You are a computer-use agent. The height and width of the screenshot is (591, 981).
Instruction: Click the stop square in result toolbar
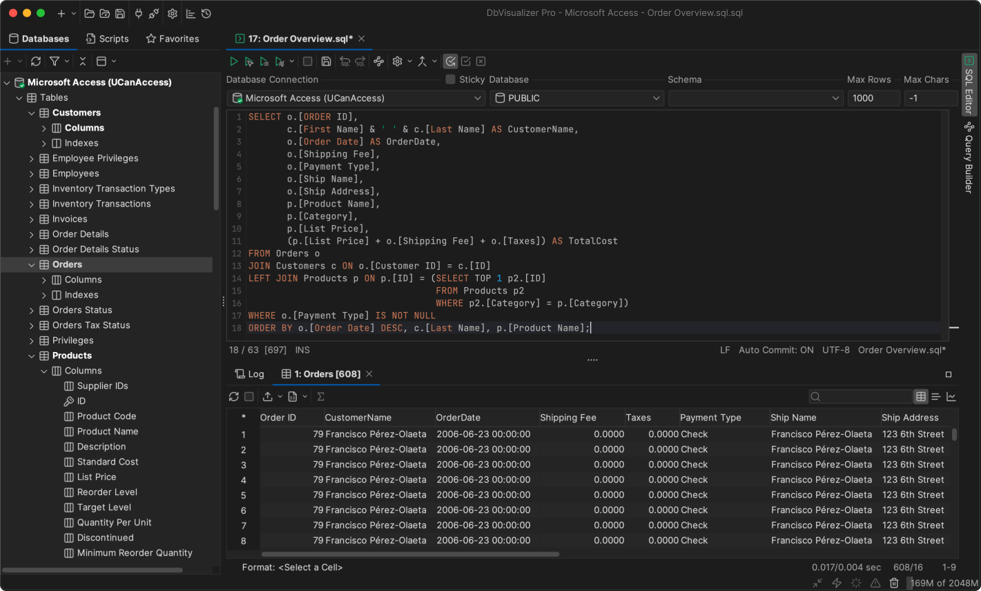[x=249, y=396]
